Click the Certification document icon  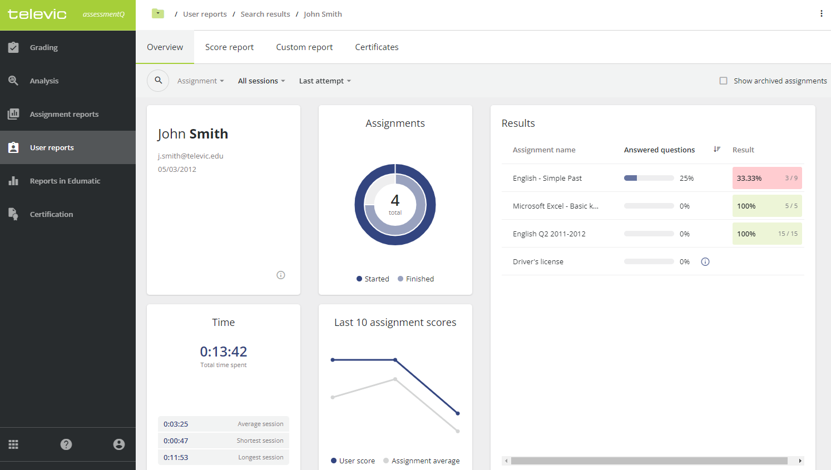pyautogui.click(x=13, y=214)
